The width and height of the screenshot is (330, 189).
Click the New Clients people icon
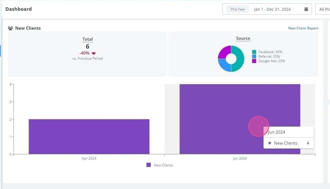click(11, 28)
